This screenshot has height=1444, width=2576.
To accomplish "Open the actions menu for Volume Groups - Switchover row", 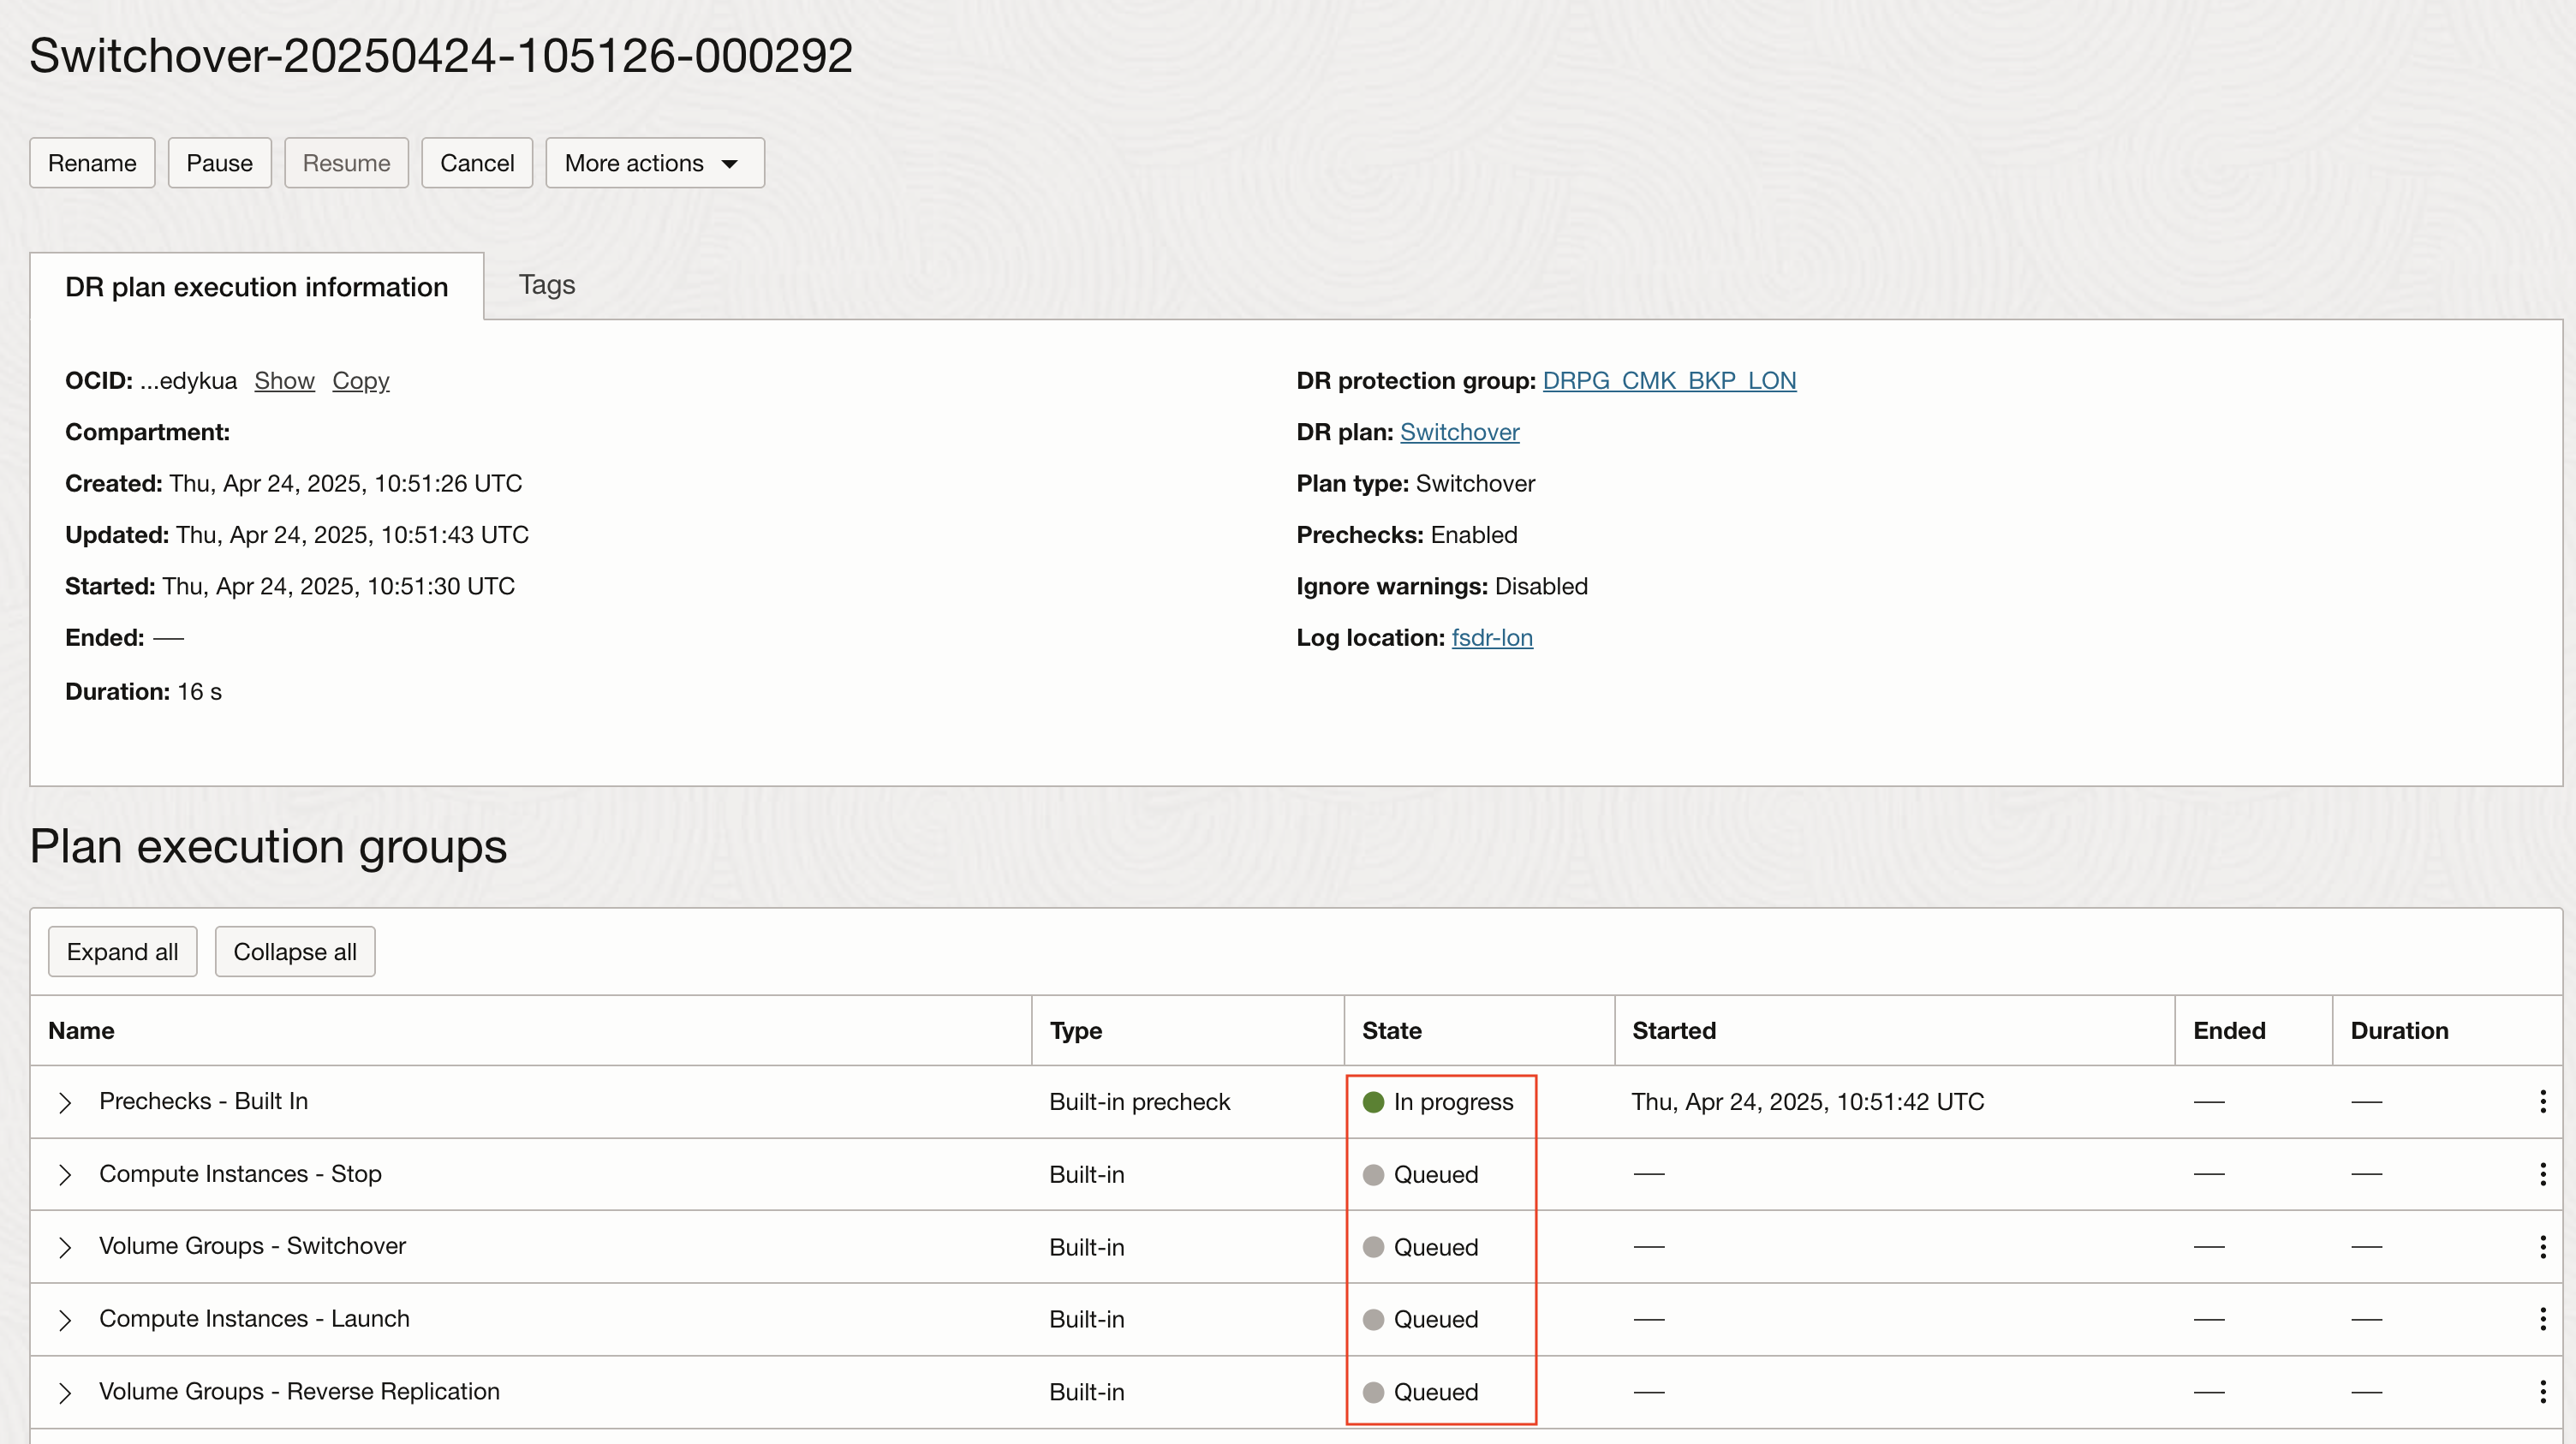I will 2543,1246.
